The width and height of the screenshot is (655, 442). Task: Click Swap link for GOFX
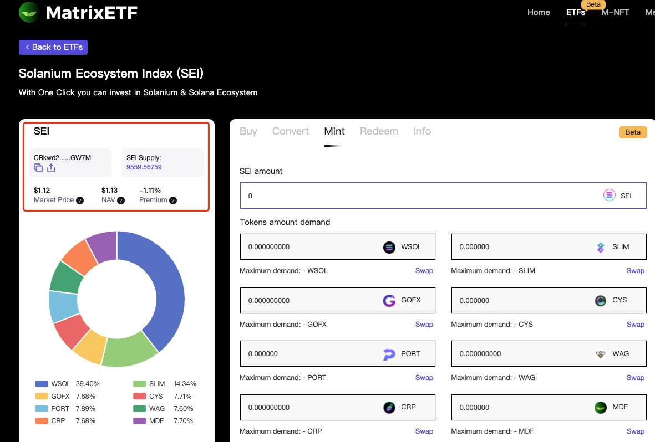[424, 325]
